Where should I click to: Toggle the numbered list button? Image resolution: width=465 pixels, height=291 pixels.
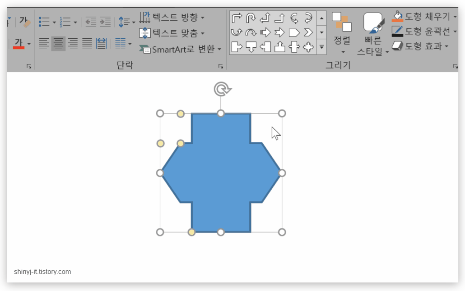65,22
